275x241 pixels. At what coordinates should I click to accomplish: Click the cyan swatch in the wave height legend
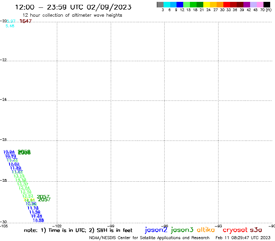[x=167, y=4]
